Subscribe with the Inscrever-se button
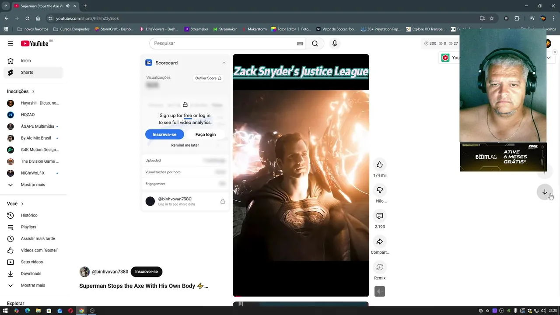This screenshot has height=315, width=560. coord(147,272)
